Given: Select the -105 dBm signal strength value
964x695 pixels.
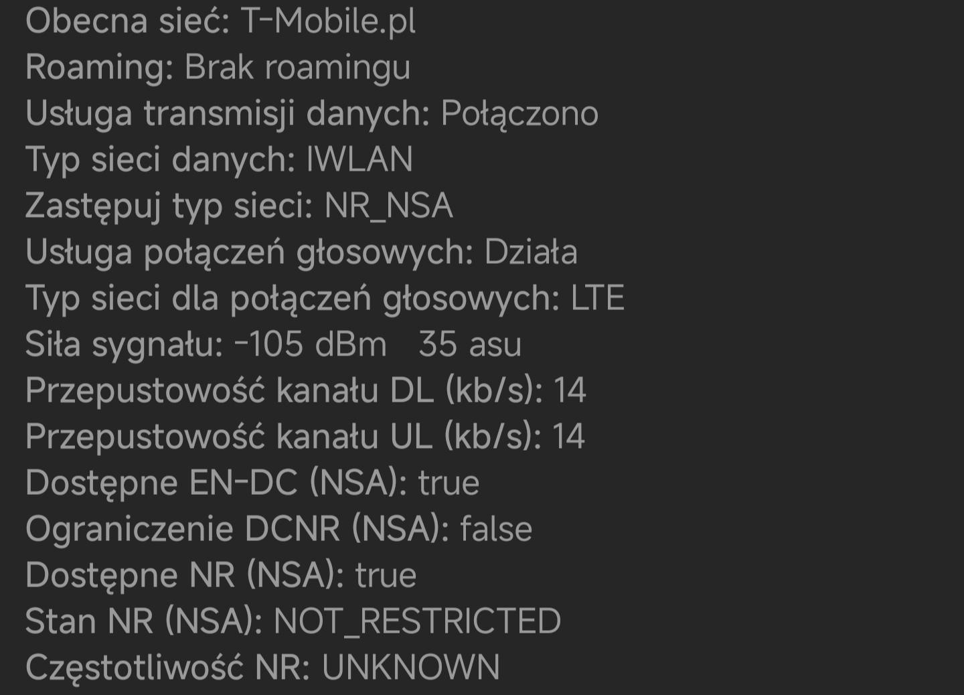Looking at the screenshot, I should pyautogui.click(x=311, y=345).
